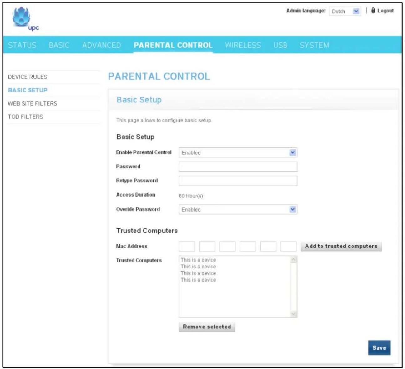This screenshot has width=405, height=369.
Task: Click the second Mac Address octet field
Action: (207, 246)
